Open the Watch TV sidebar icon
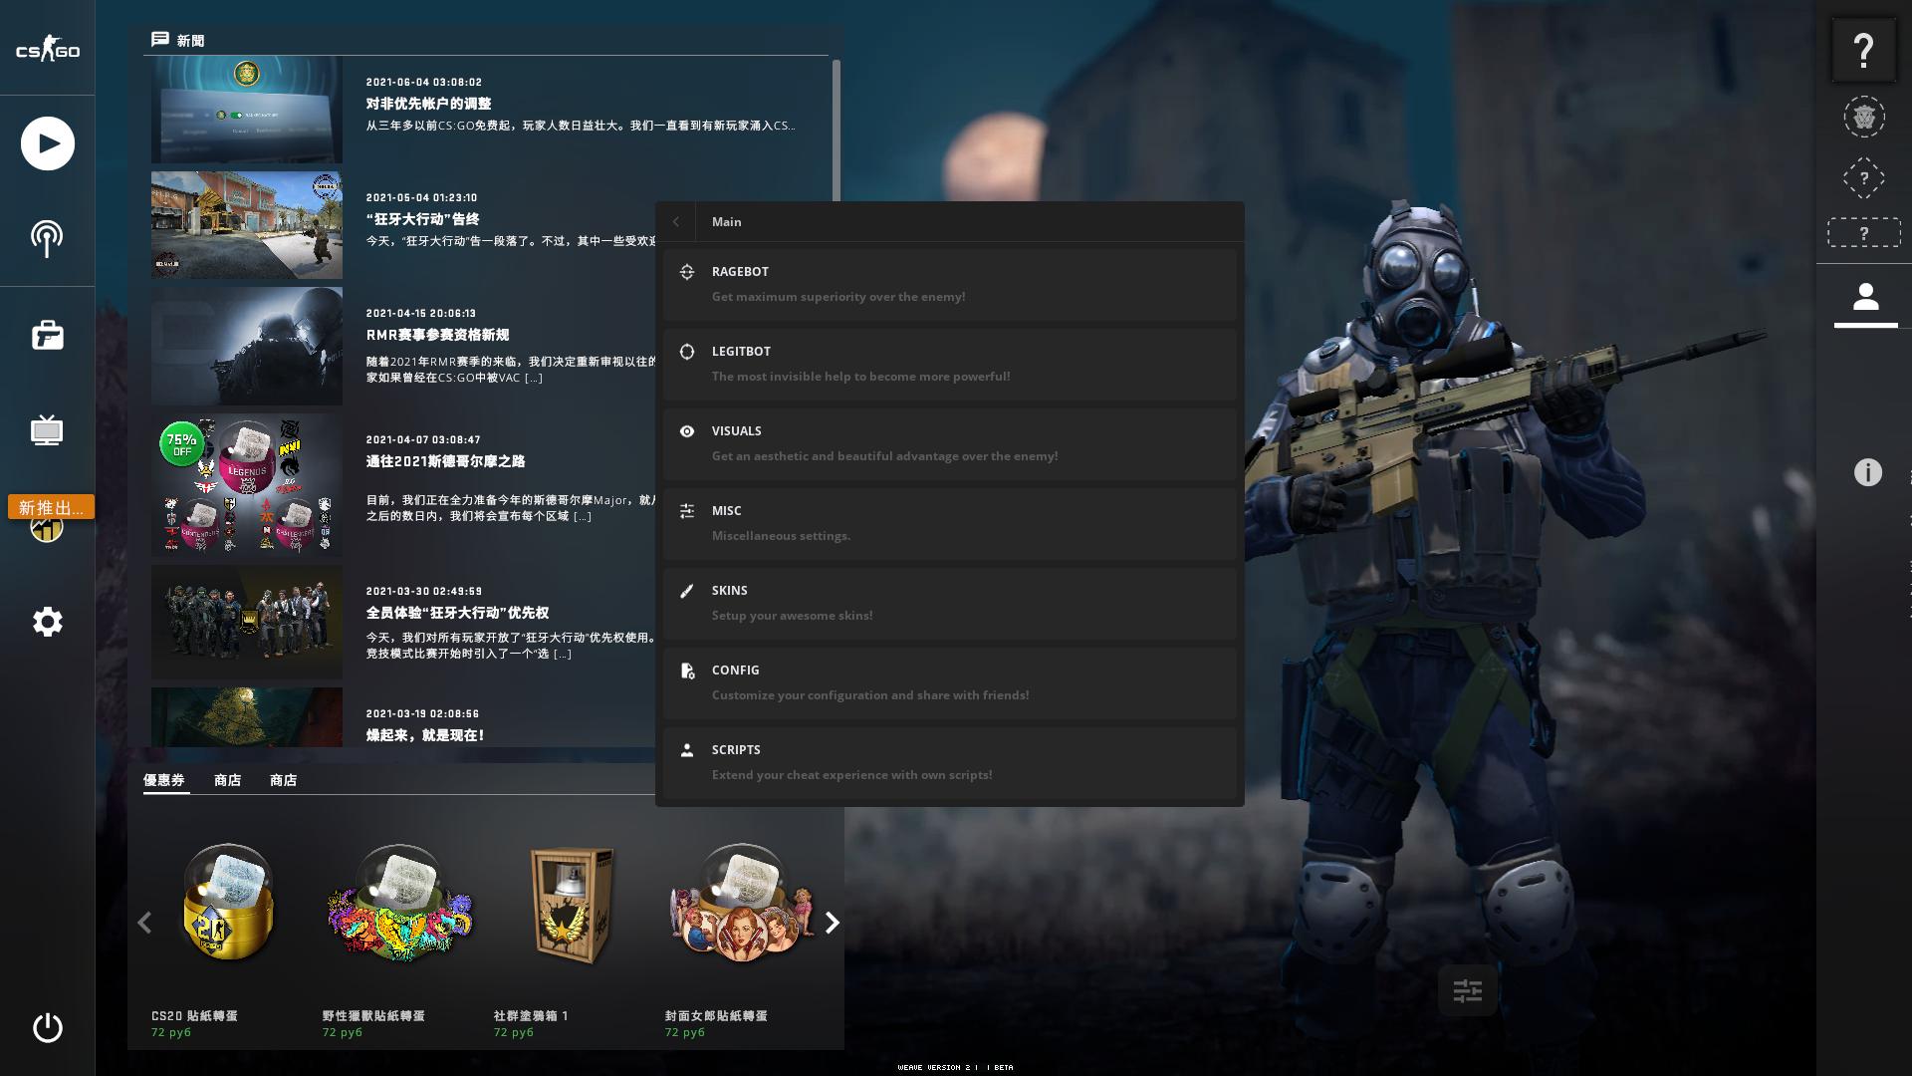Viewport: 1912px width, 1076px height. [x=47, y=430]
